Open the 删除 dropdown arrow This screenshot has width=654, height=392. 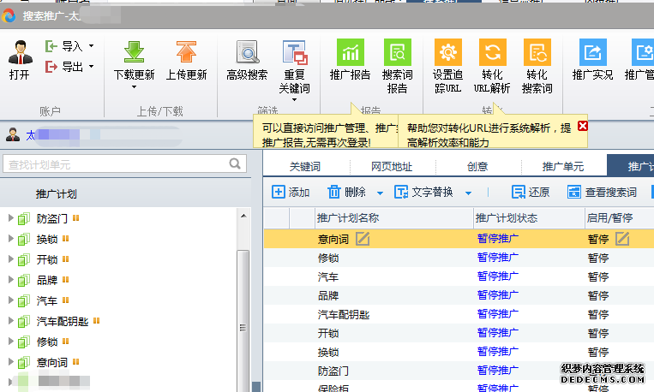coord(375,193)
